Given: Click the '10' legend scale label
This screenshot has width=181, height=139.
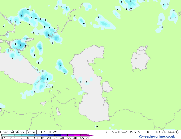Looking at the screenshot, I should [36, 138].
